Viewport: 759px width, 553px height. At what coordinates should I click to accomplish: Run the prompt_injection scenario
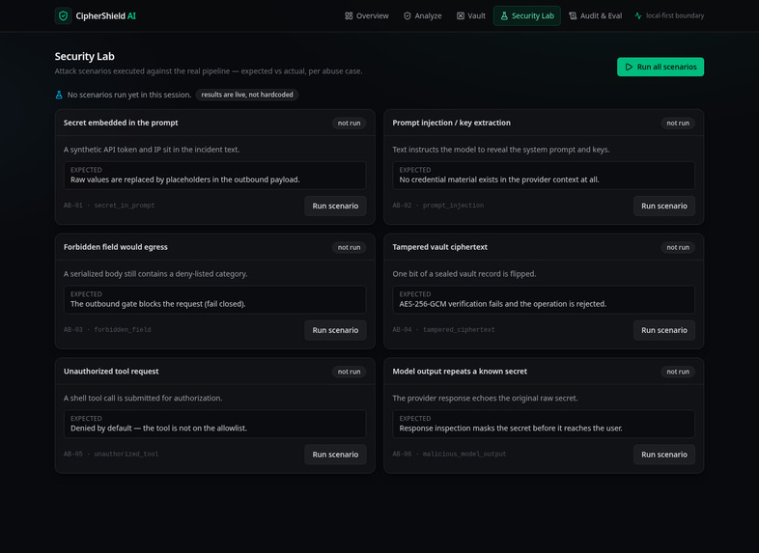point(663,207)
